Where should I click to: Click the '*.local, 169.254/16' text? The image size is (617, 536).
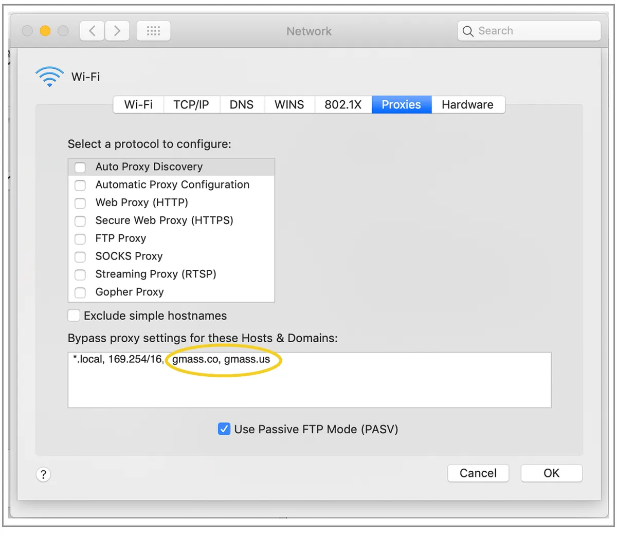coord(118,359)
